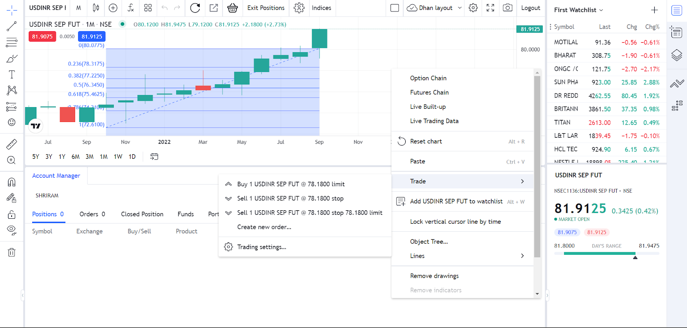Select the brush drawing tool
The image size is (687, 328).
pyautogui.click(x=12, y=59)
